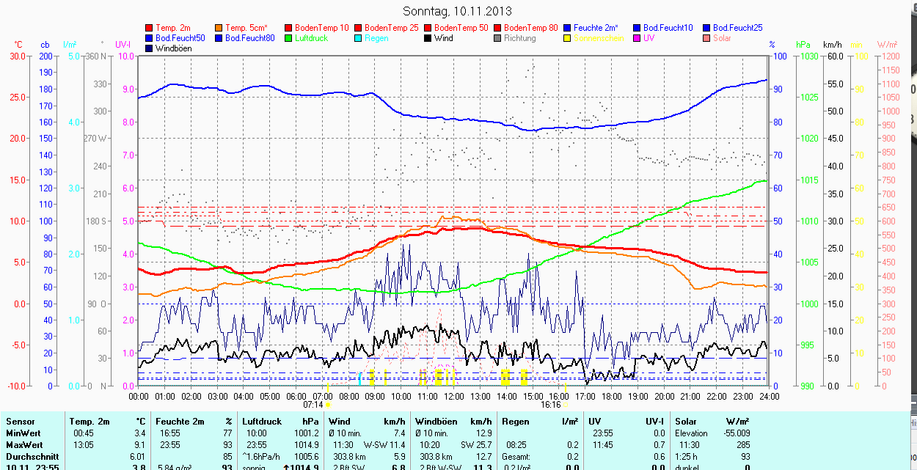
Task: Click the cyan Regen legend square
Action: (359, 38)
